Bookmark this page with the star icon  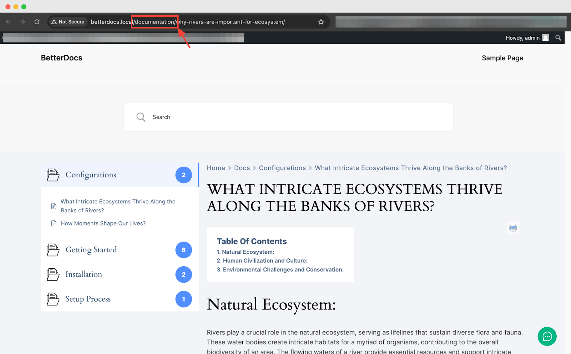[321, 22]
